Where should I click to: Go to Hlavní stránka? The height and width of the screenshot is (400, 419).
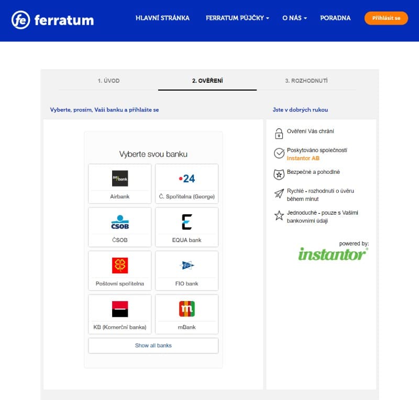[162, 18]
